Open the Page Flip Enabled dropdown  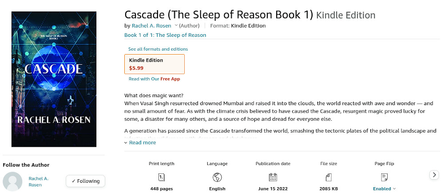tap(384, 189)
